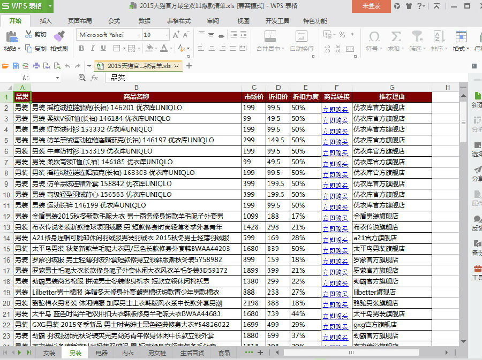Expand the Sum options arrow

pos(402,49)
